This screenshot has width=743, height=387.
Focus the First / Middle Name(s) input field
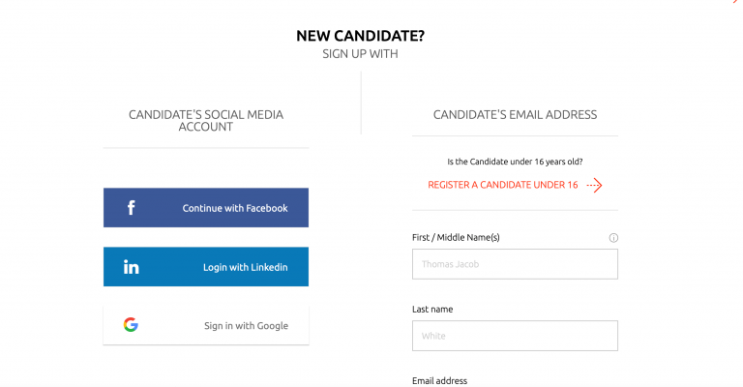[515, 264]
